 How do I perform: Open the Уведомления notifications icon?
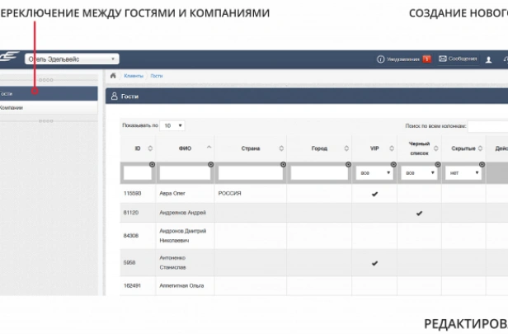click(x=381, y=59)
